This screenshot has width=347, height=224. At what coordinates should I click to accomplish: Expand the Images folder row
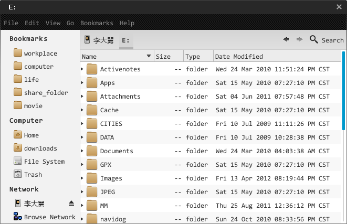click(x=82, y=178)
